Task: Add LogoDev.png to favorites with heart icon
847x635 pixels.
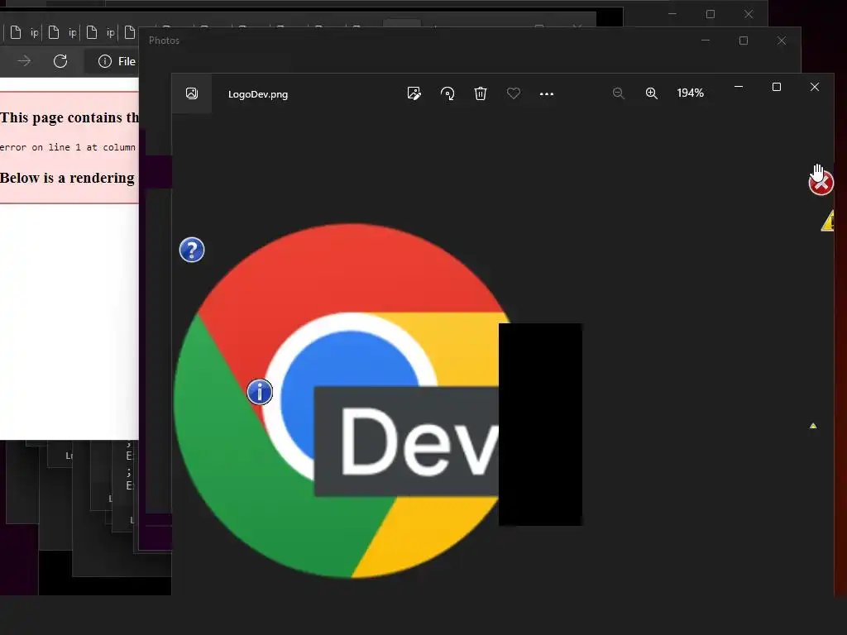Action: (x=513, y=93)
